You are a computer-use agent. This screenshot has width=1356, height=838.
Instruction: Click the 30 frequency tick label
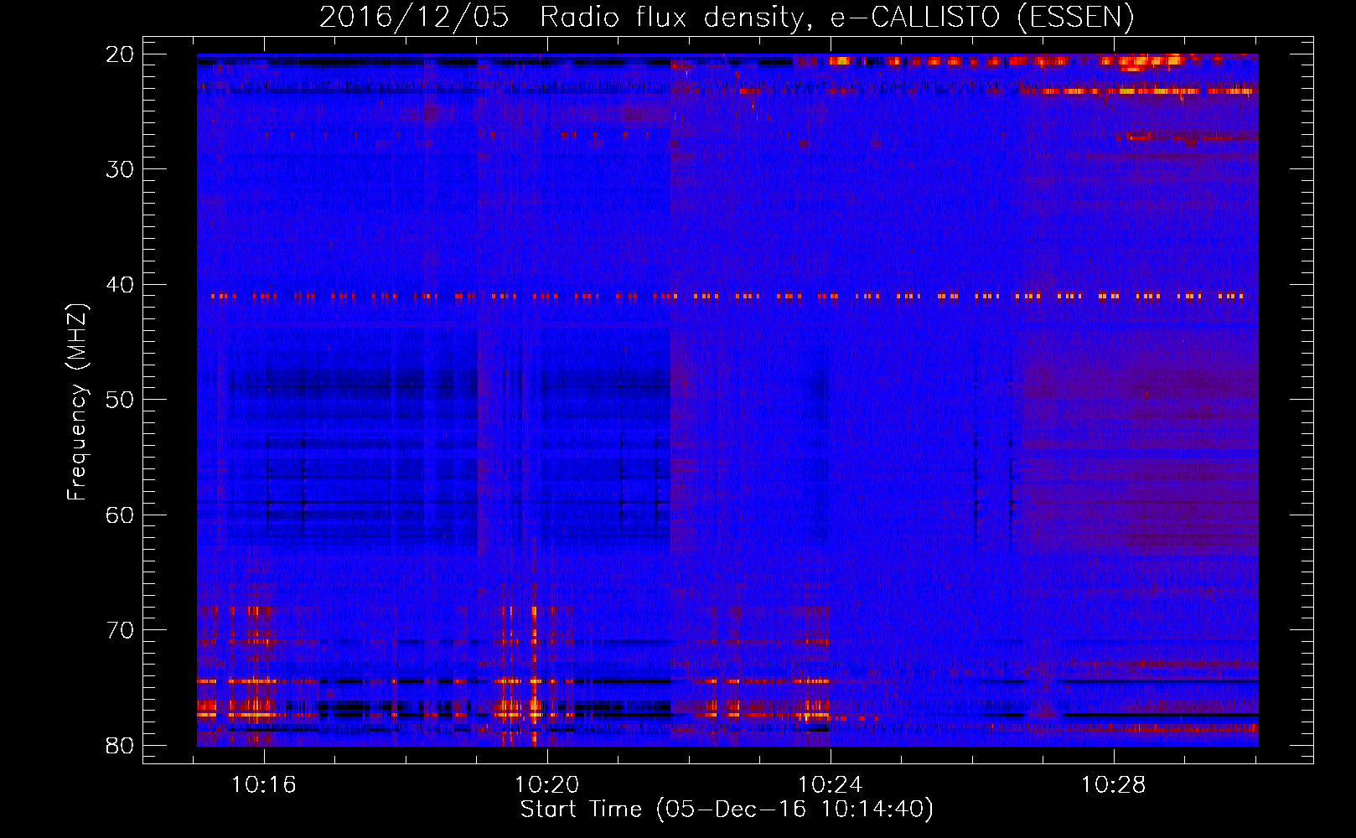coord(121,169)
